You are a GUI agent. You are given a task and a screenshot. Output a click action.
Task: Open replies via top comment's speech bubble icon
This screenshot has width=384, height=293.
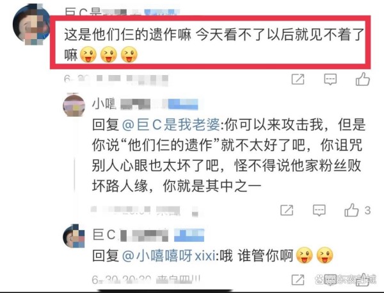pyautogui.click(x=330, y=80)
